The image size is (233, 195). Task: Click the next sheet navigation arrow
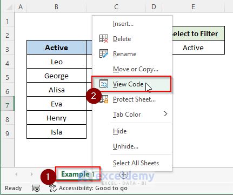pyautogui.click(x=32, y=174)
